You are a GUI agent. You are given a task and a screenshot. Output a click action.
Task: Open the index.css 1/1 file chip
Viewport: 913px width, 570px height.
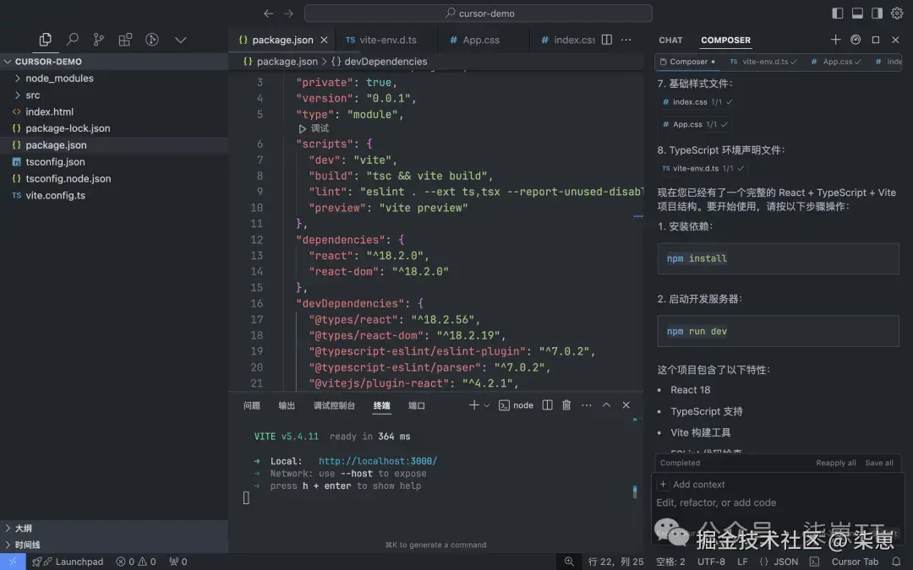coord(697,102)
